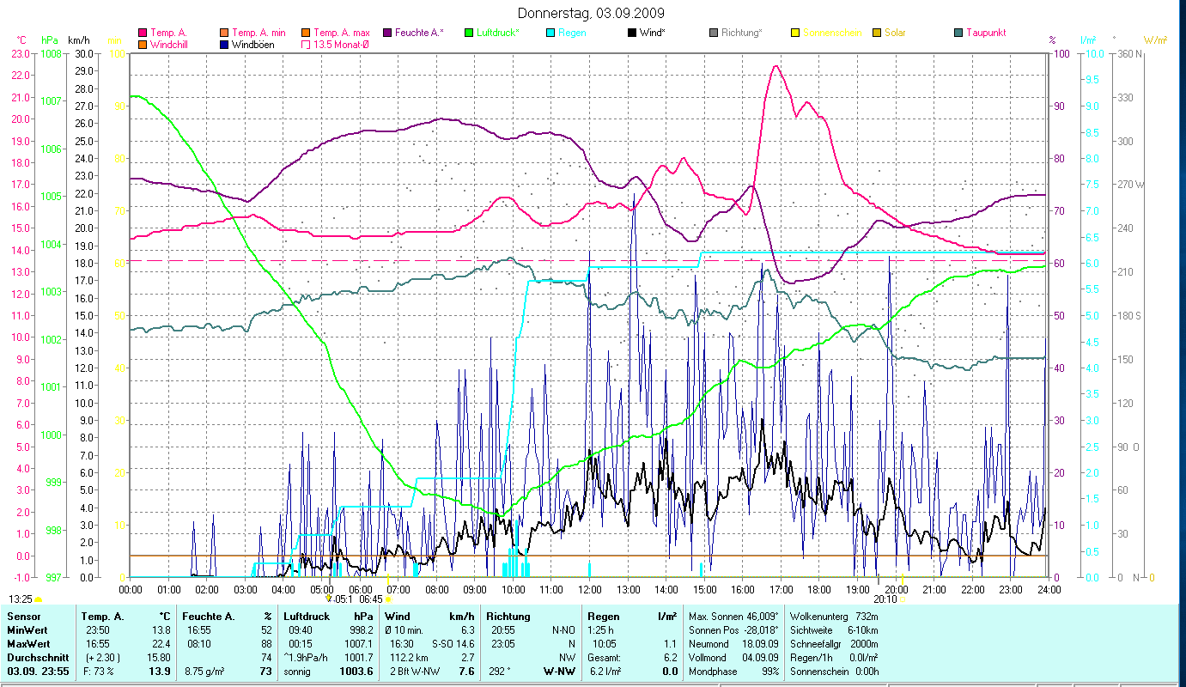Click the chart title Donnerstag, 03.09.2009
The width and height of the screenshot is (1186, 687).
click(592, 13)
